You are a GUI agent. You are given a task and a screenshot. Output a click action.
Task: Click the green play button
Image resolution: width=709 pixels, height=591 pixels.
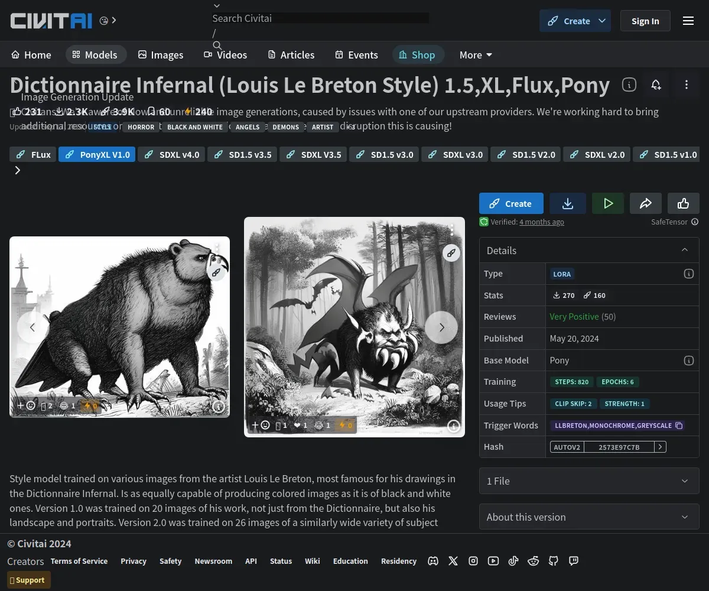pyautogui.click(x=609, y=203)
